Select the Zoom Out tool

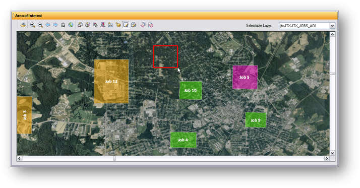[40, 25]
